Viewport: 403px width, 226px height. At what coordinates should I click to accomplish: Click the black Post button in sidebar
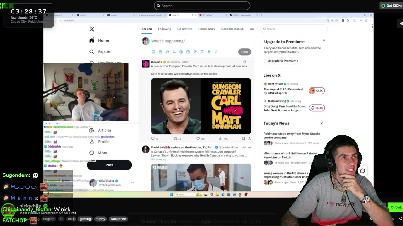(x=109, y=165)
